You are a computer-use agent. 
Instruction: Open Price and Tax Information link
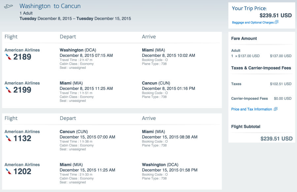tap(252, 109)
